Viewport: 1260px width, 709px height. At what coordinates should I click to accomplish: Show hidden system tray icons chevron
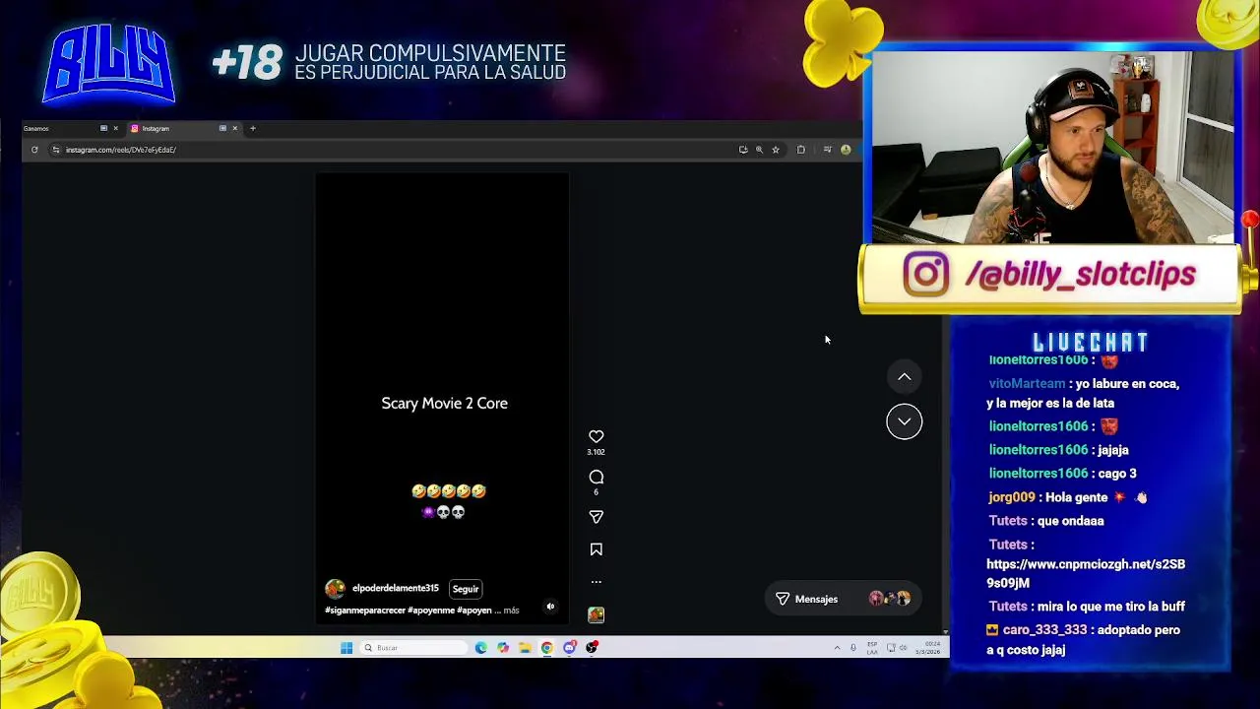[837, 647]
